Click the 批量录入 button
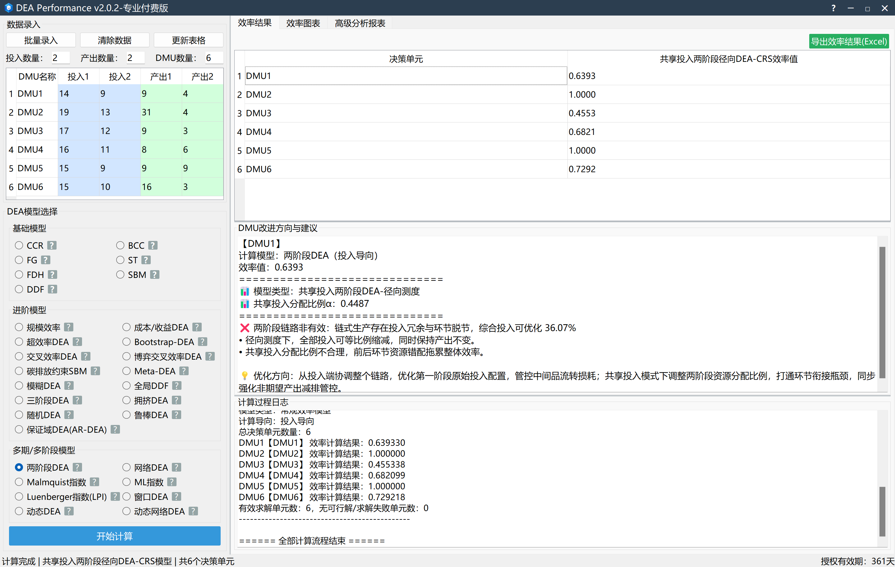The image size is (895, 567). coord(41,40)
